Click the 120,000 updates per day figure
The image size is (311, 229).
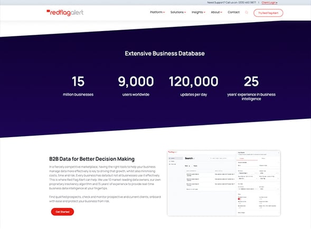tap(194, 81)
